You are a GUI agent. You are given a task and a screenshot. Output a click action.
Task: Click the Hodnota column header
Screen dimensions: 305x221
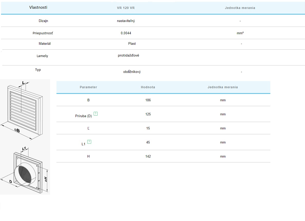pyautogui.click(x=148, y=87)
